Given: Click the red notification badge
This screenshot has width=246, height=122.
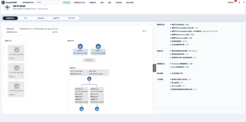Looking at the screenshot, I should (x=235, y=1).
